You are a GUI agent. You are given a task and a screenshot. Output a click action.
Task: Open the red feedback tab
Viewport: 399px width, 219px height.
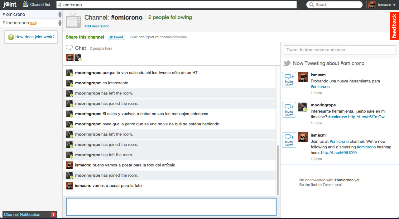coord(394,26)
